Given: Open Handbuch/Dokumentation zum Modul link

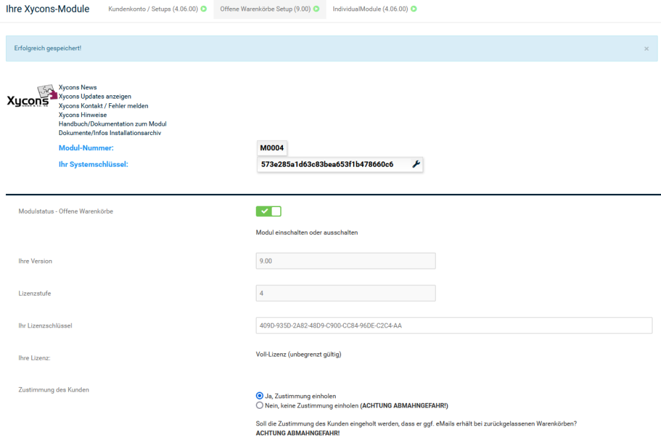Looking at the screenshot, I should coord(112,124).
